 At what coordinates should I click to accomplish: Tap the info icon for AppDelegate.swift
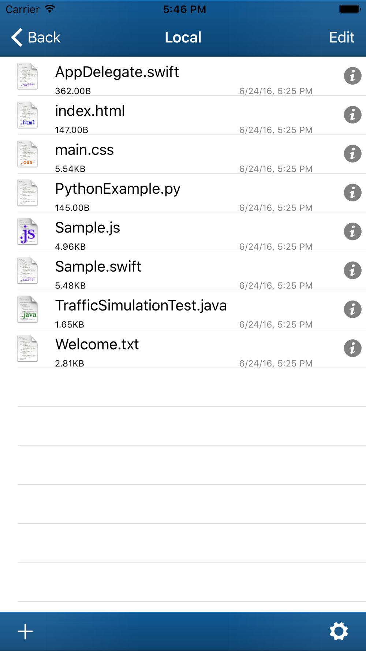click(352, 76)
